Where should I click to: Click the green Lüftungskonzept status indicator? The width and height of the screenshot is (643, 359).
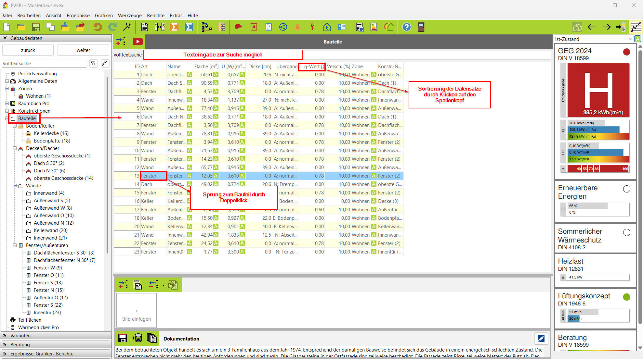coord(626,297)
